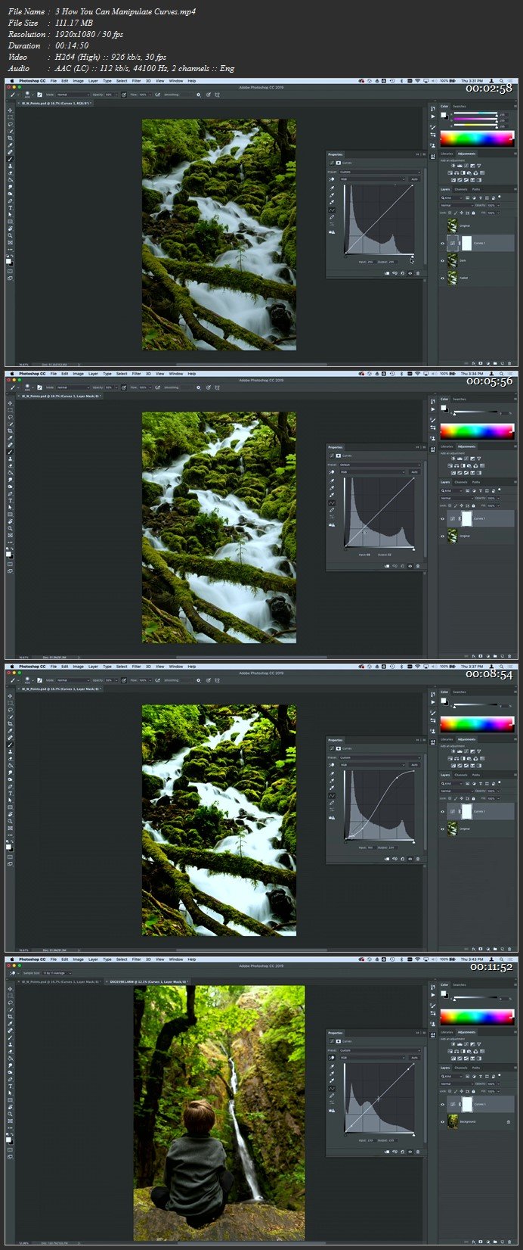Screen dimensions: 523x1250
Task: Click Auto button in 00:11:52 frame Properties
Action: pyautogui.click(x=414, y=1058)
